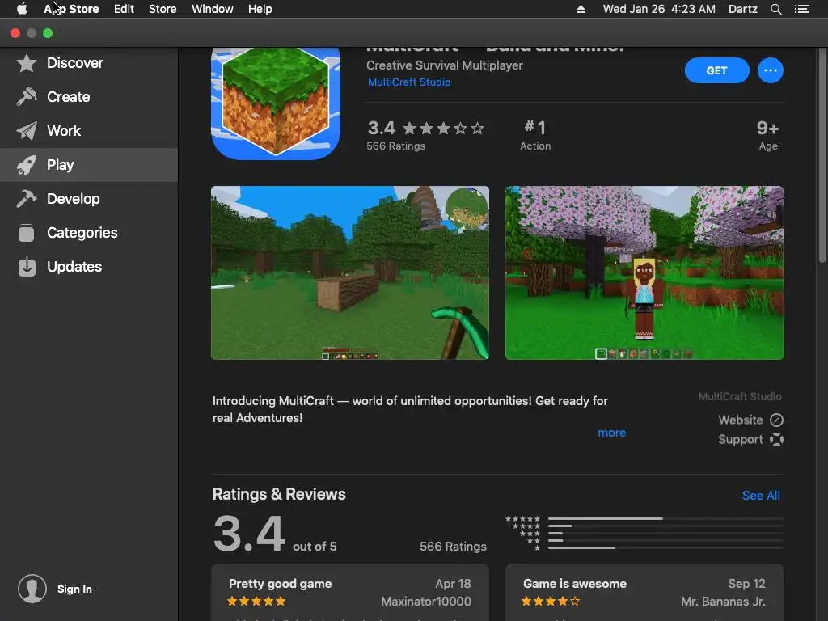828x621 pixels.
Task: Open the Website compass icon
Action: click(x=776, y=420)
